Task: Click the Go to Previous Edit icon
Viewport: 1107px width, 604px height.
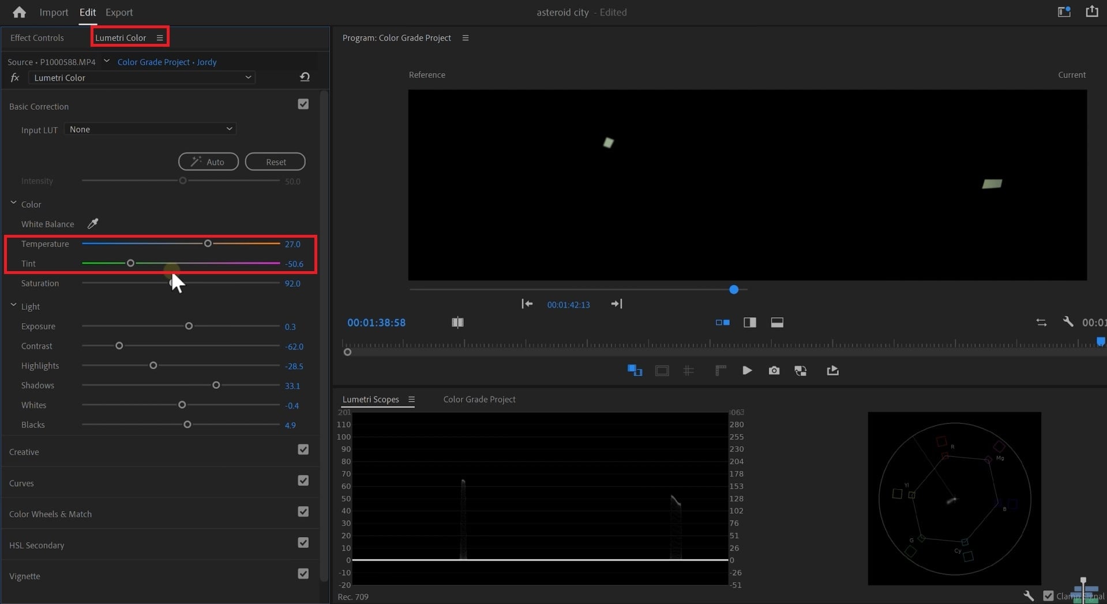Action: pos(527,304)
